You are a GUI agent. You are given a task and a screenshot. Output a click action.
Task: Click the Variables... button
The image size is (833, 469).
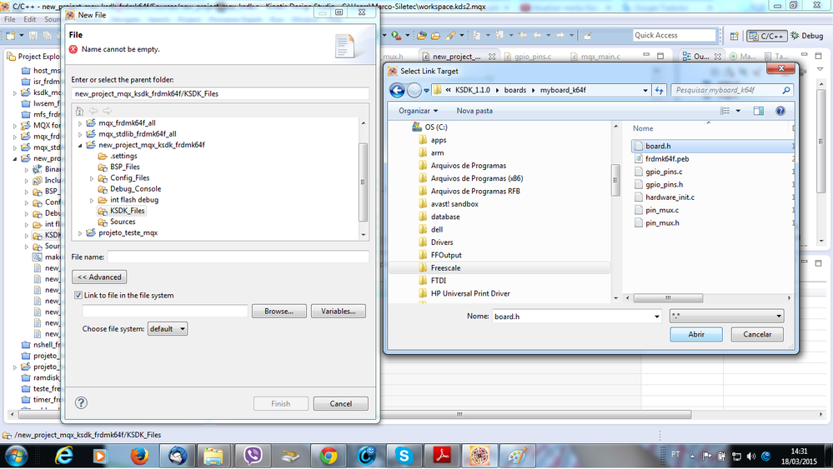339,312
